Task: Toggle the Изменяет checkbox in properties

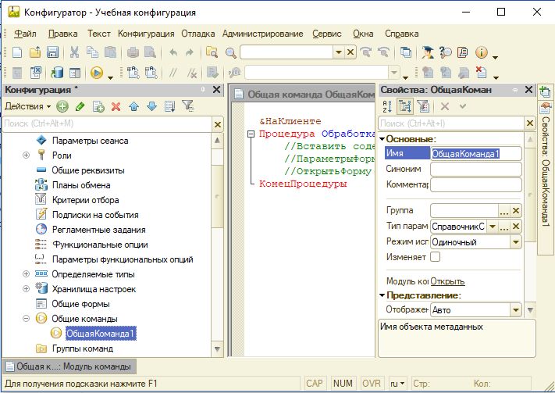Action: (x=436, y=257)
